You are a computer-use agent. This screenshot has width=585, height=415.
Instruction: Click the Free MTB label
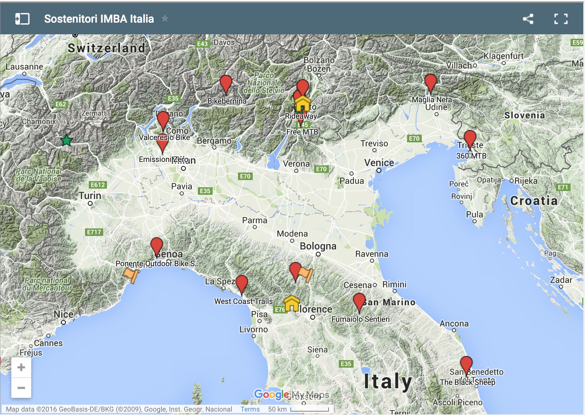[x=302, y=132]
